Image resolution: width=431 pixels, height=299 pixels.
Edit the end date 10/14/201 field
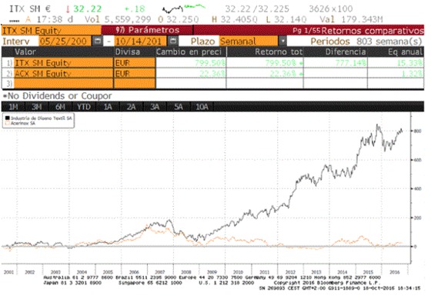[140, 42]
